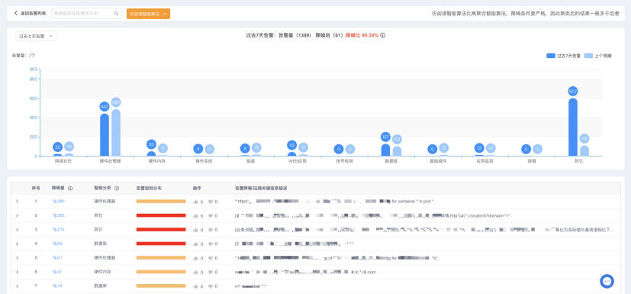Screen dimensions: 631x294
Task: Click the 容器 axis label
Action: pos(532,161)
